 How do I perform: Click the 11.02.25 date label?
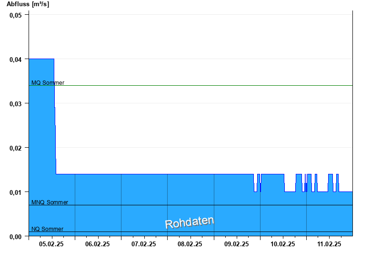[x=329, y=244]
